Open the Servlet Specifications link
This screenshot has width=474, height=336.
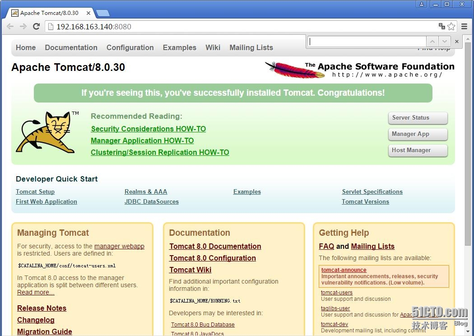(372, 191)
